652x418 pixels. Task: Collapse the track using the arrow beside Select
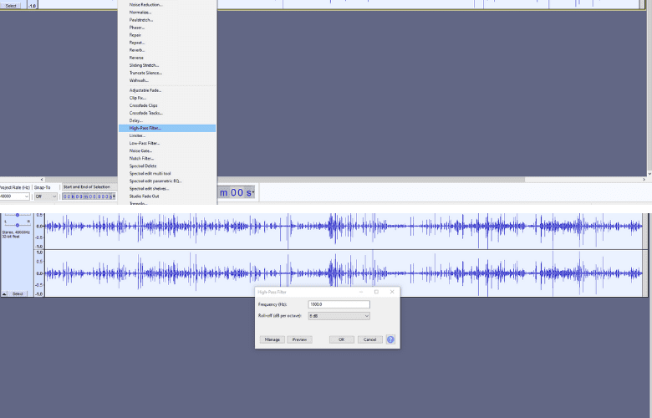click(x=4, y=293)
